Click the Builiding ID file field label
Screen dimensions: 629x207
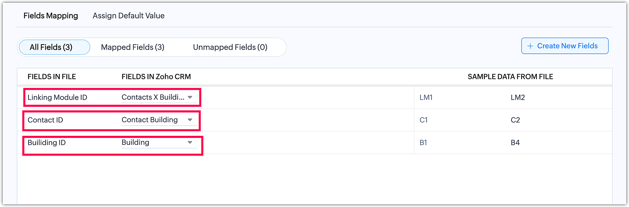pyautogui.click(x=47, y=143)
